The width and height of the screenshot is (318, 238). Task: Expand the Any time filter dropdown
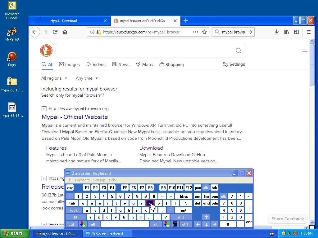87,78
